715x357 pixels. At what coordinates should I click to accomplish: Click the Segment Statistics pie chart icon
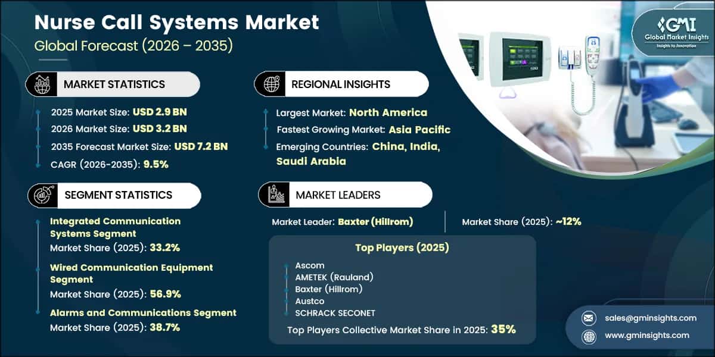[x=43, y=195]
